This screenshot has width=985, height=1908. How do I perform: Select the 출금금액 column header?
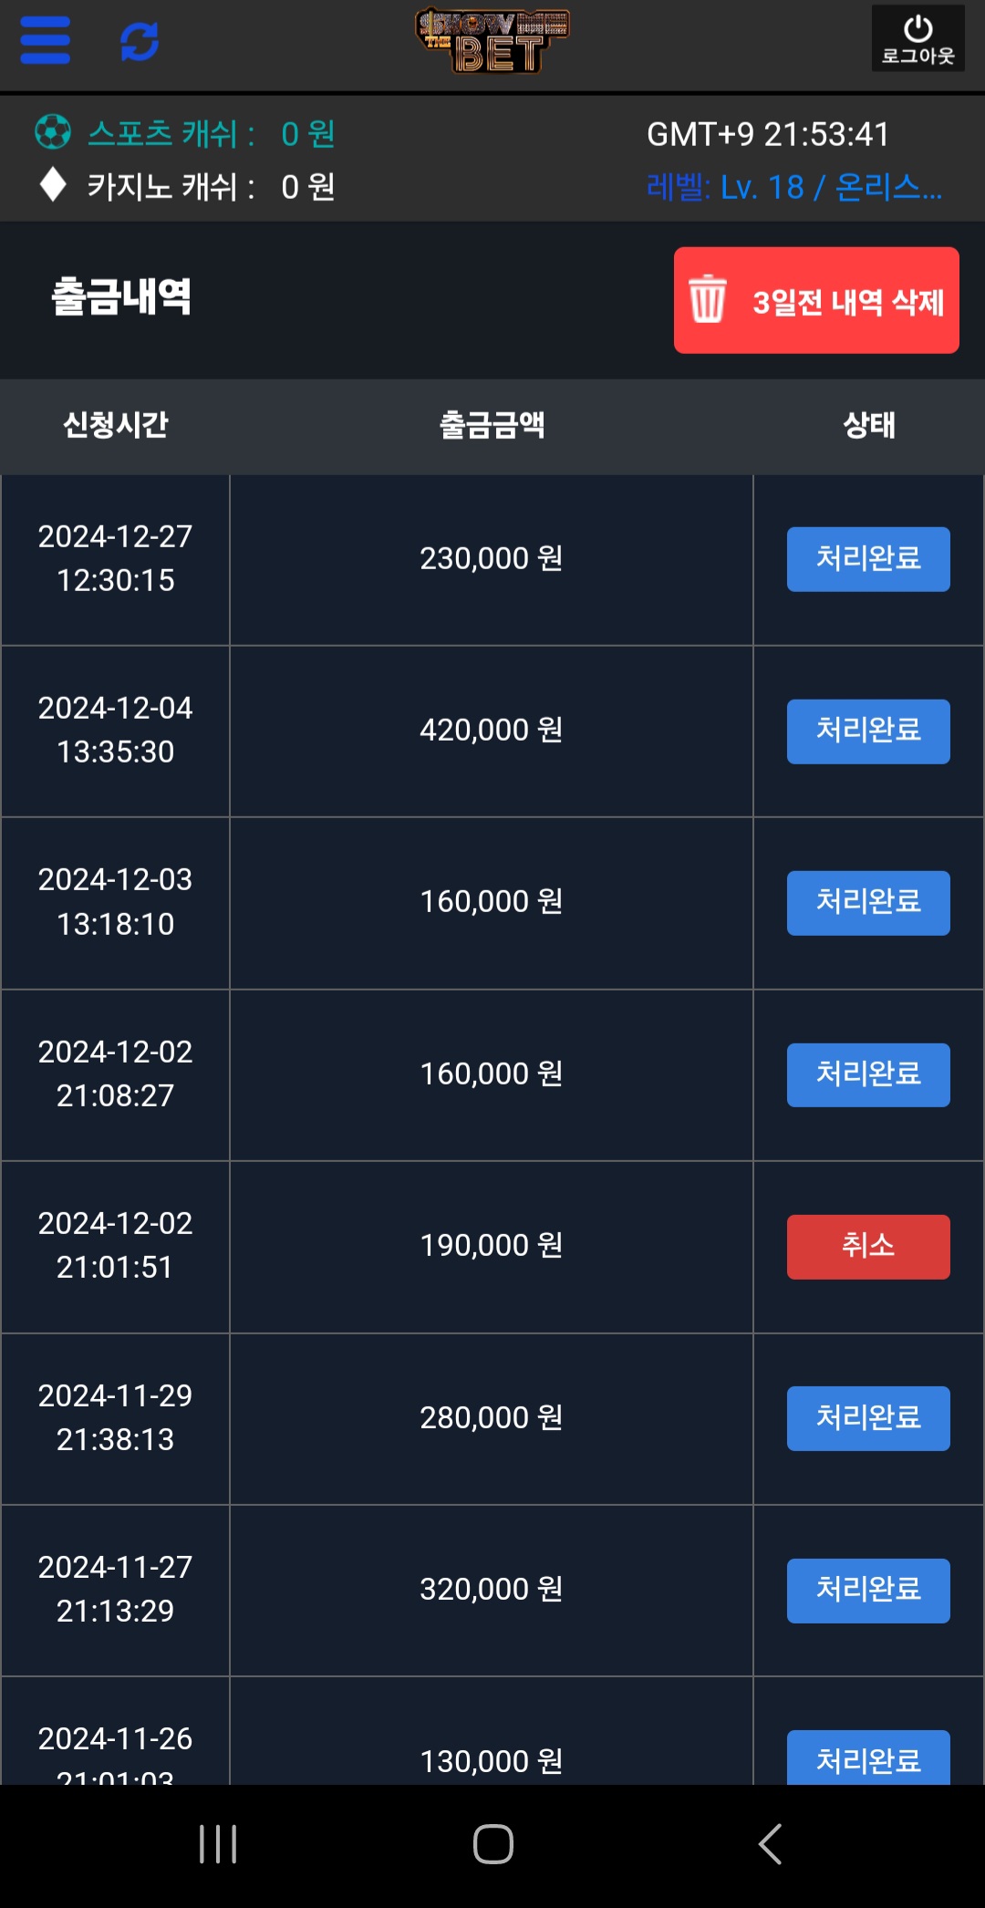coord(492,425)
